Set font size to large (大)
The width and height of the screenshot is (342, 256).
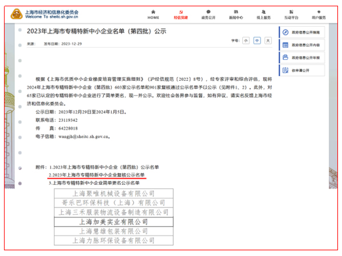point(268,41)
